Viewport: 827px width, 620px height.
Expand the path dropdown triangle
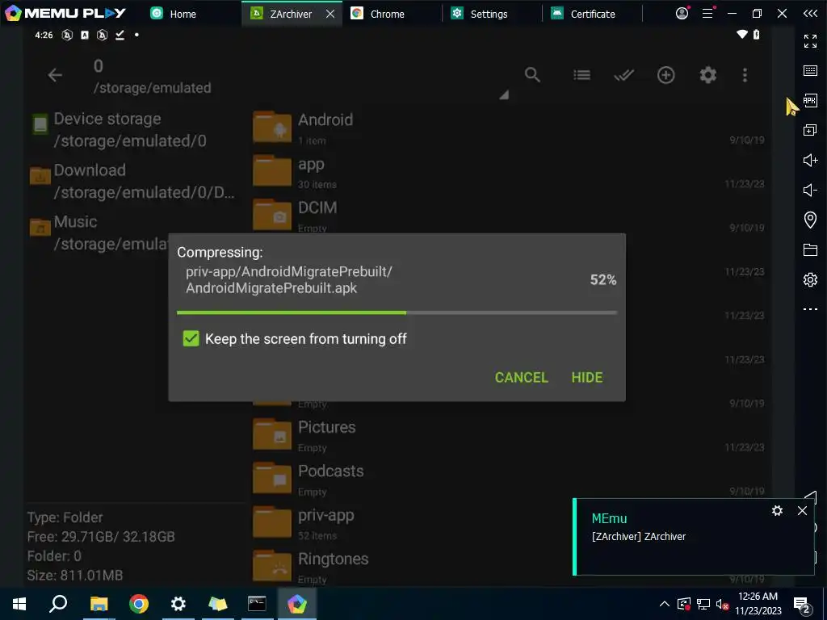point(504,94)
